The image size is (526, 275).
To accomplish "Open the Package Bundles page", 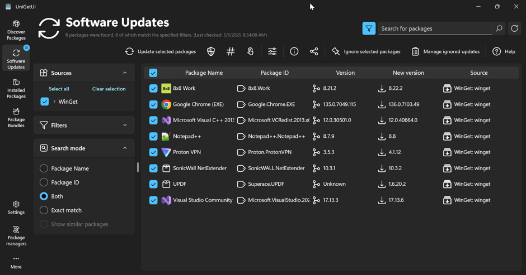I will (x=16, y=118).
